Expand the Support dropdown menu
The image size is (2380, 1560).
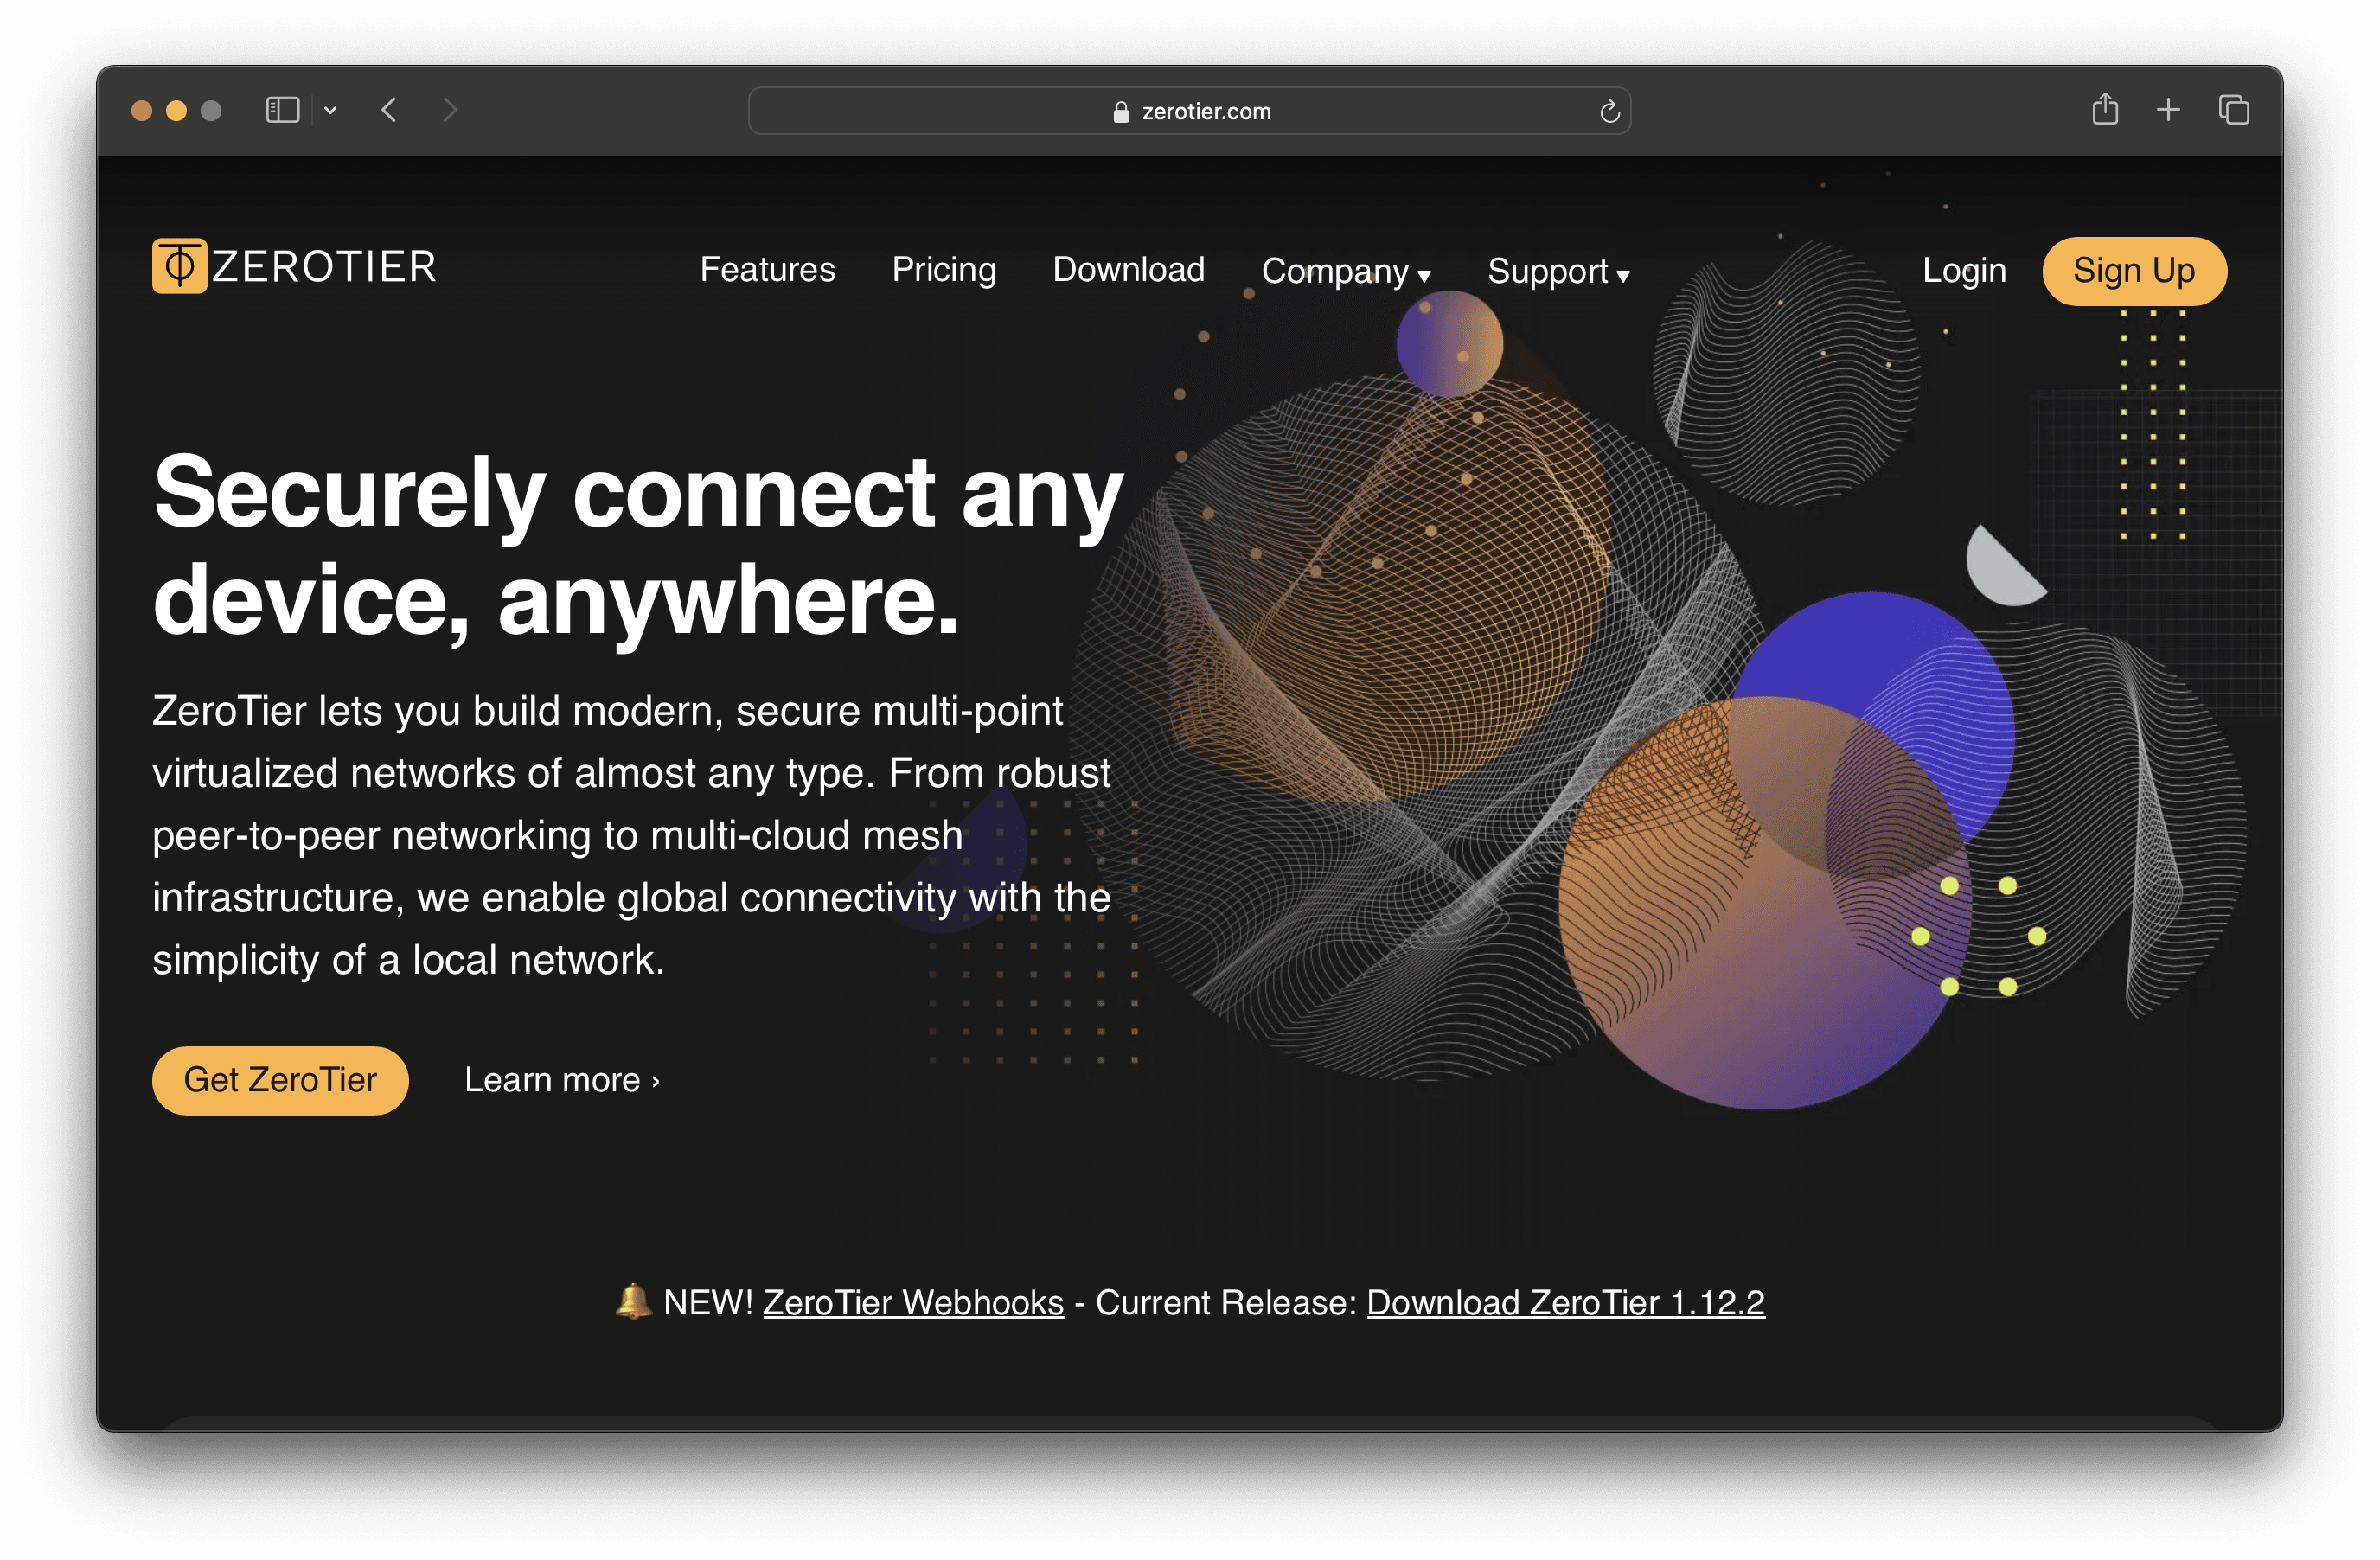click(1557, 271)
